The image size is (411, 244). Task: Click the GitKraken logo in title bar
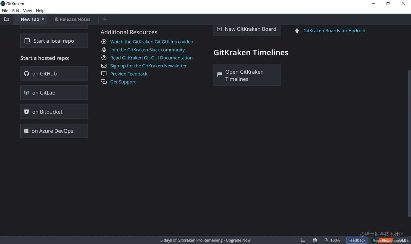(3, 4)
